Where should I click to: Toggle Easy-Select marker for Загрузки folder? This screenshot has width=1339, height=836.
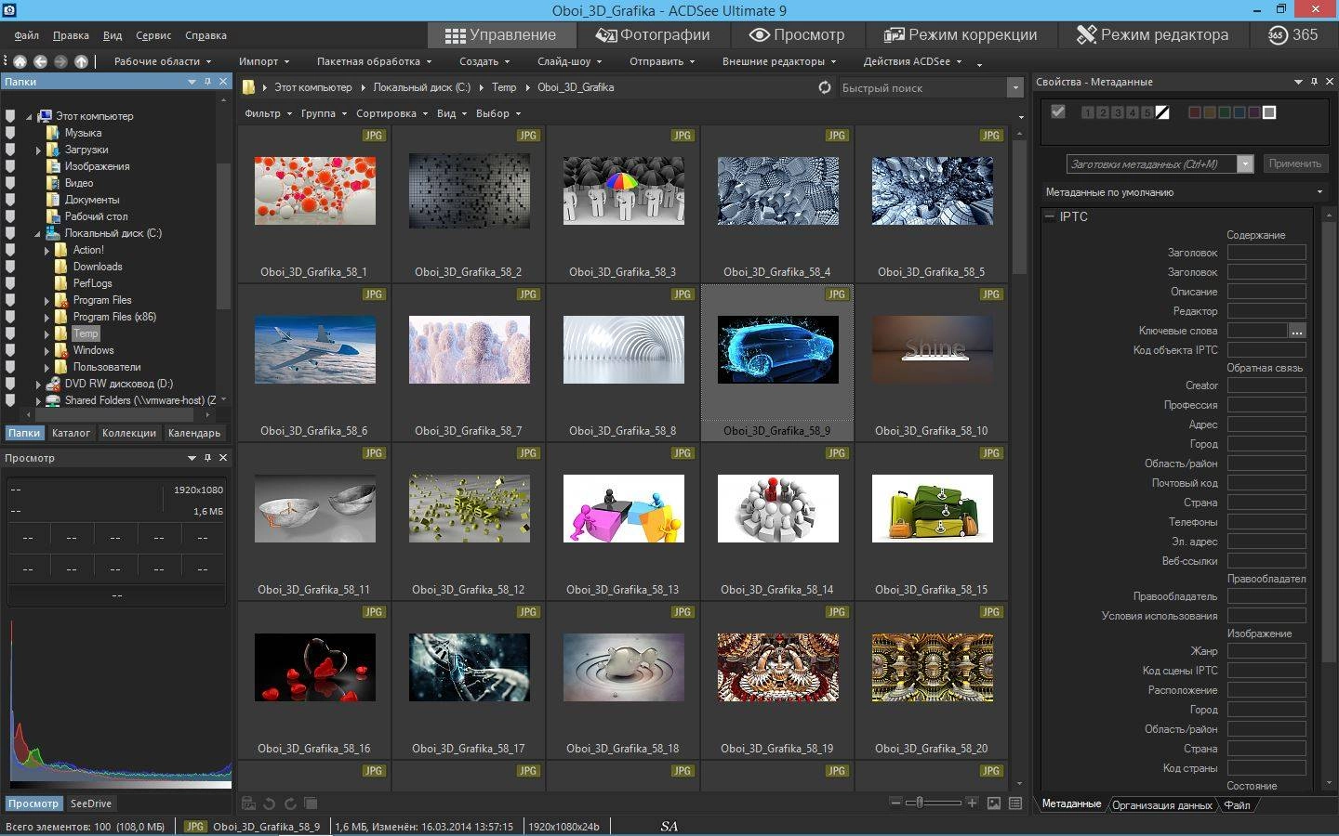[x=10, y=150]
